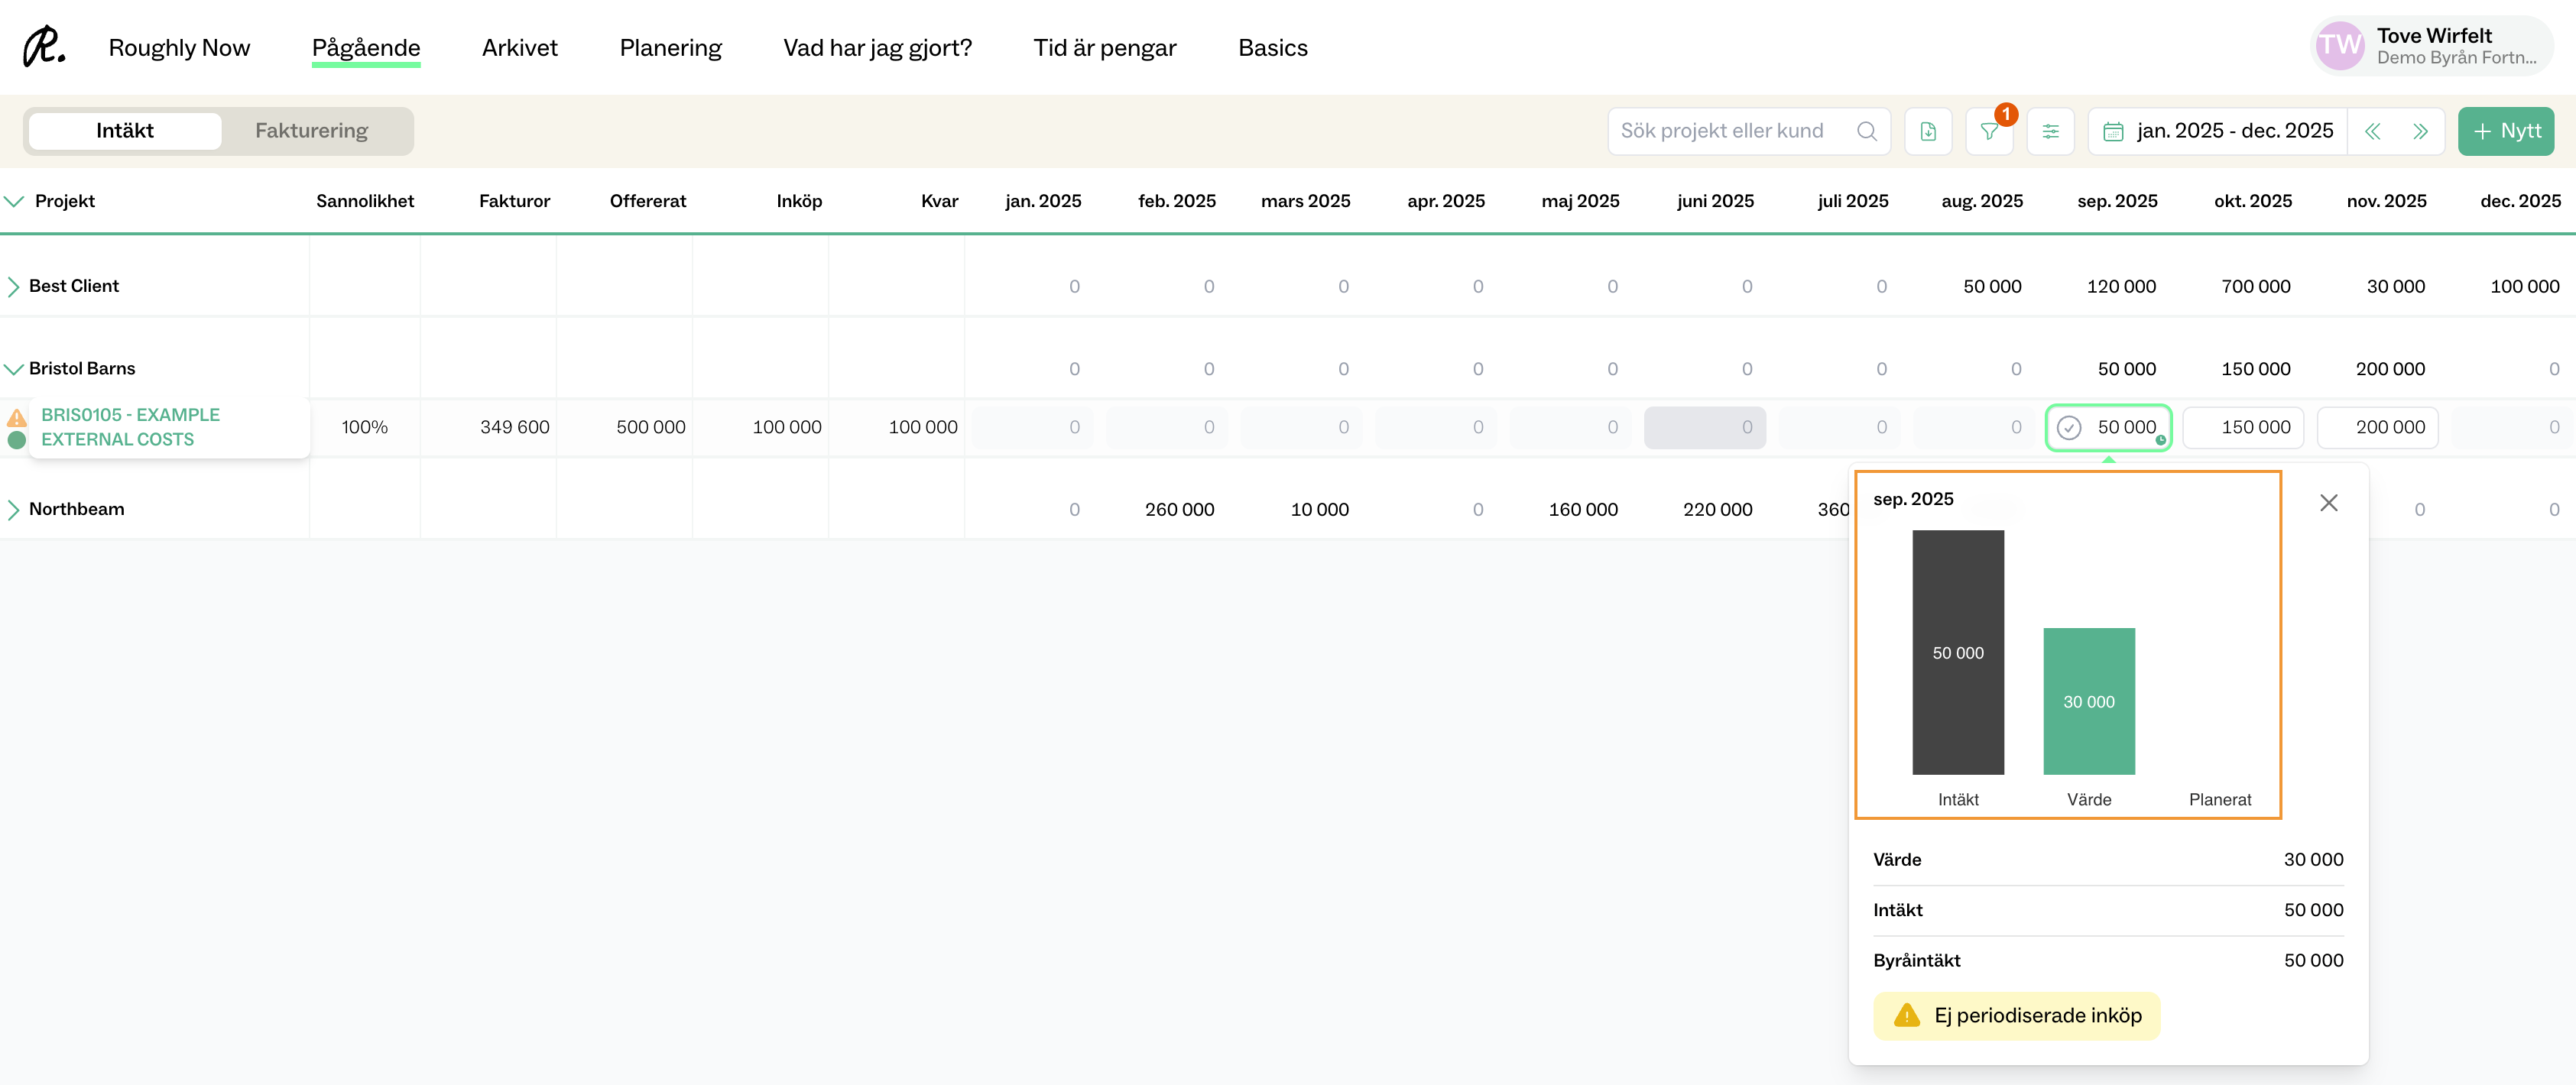Click the green Värde bar in chart
The image size is (2576, 1085).
coord(2088,700)
